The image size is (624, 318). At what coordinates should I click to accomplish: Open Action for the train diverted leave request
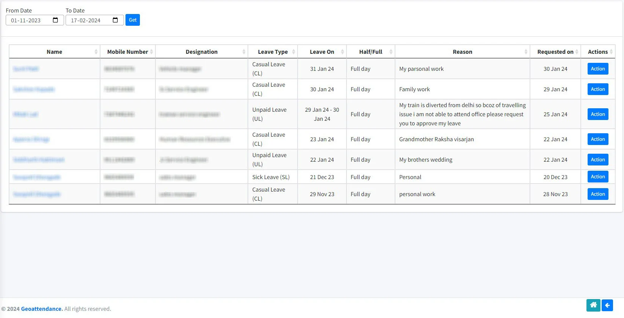pyautogui.click(x=597, y=114)
